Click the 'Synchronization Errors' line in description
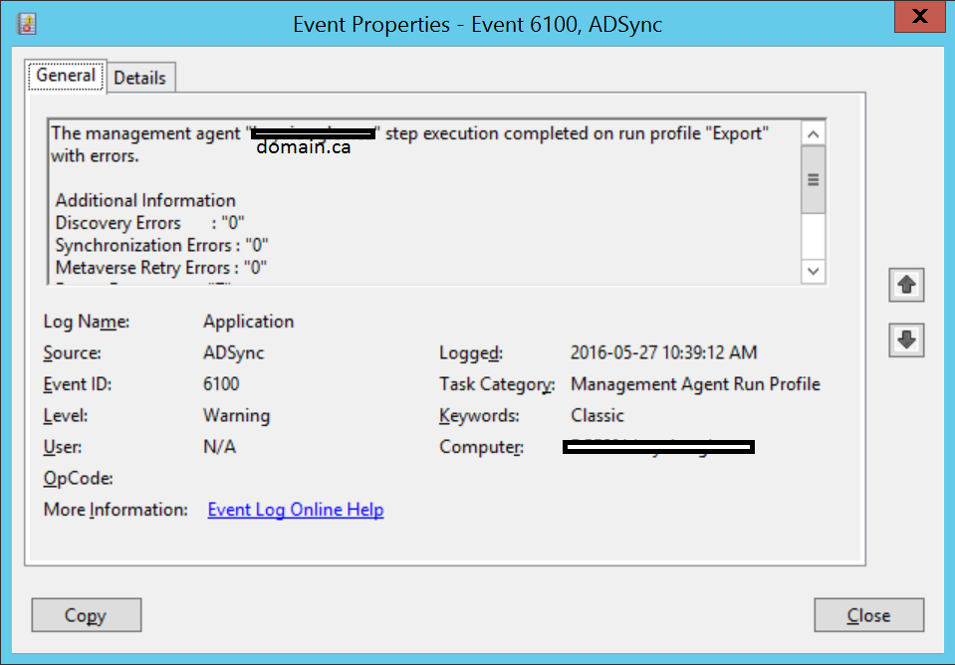The width and height of the screenshot is (955, 665). [162, 246]
